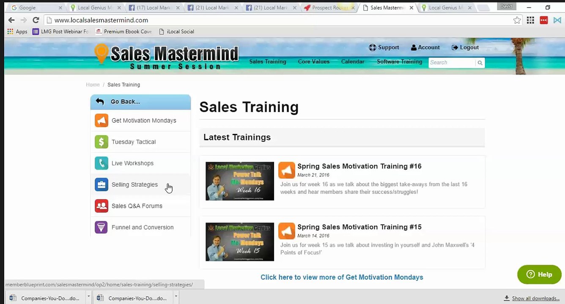Click the Home breadcrumb link
Image resolution: width=565 pixels, height=304 pixels.
pyautogui.click(x=93, y=85)
